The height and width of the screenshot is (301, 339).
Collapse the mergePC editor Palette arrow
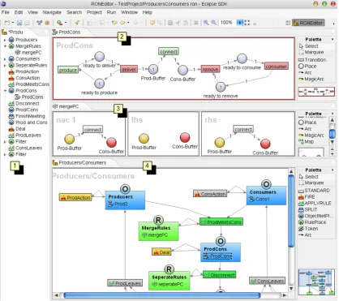(x=333, y=114)
